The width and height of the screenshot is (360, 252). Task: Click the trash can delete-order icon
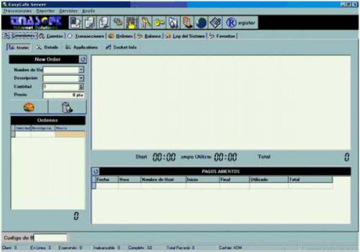point(67,107)
